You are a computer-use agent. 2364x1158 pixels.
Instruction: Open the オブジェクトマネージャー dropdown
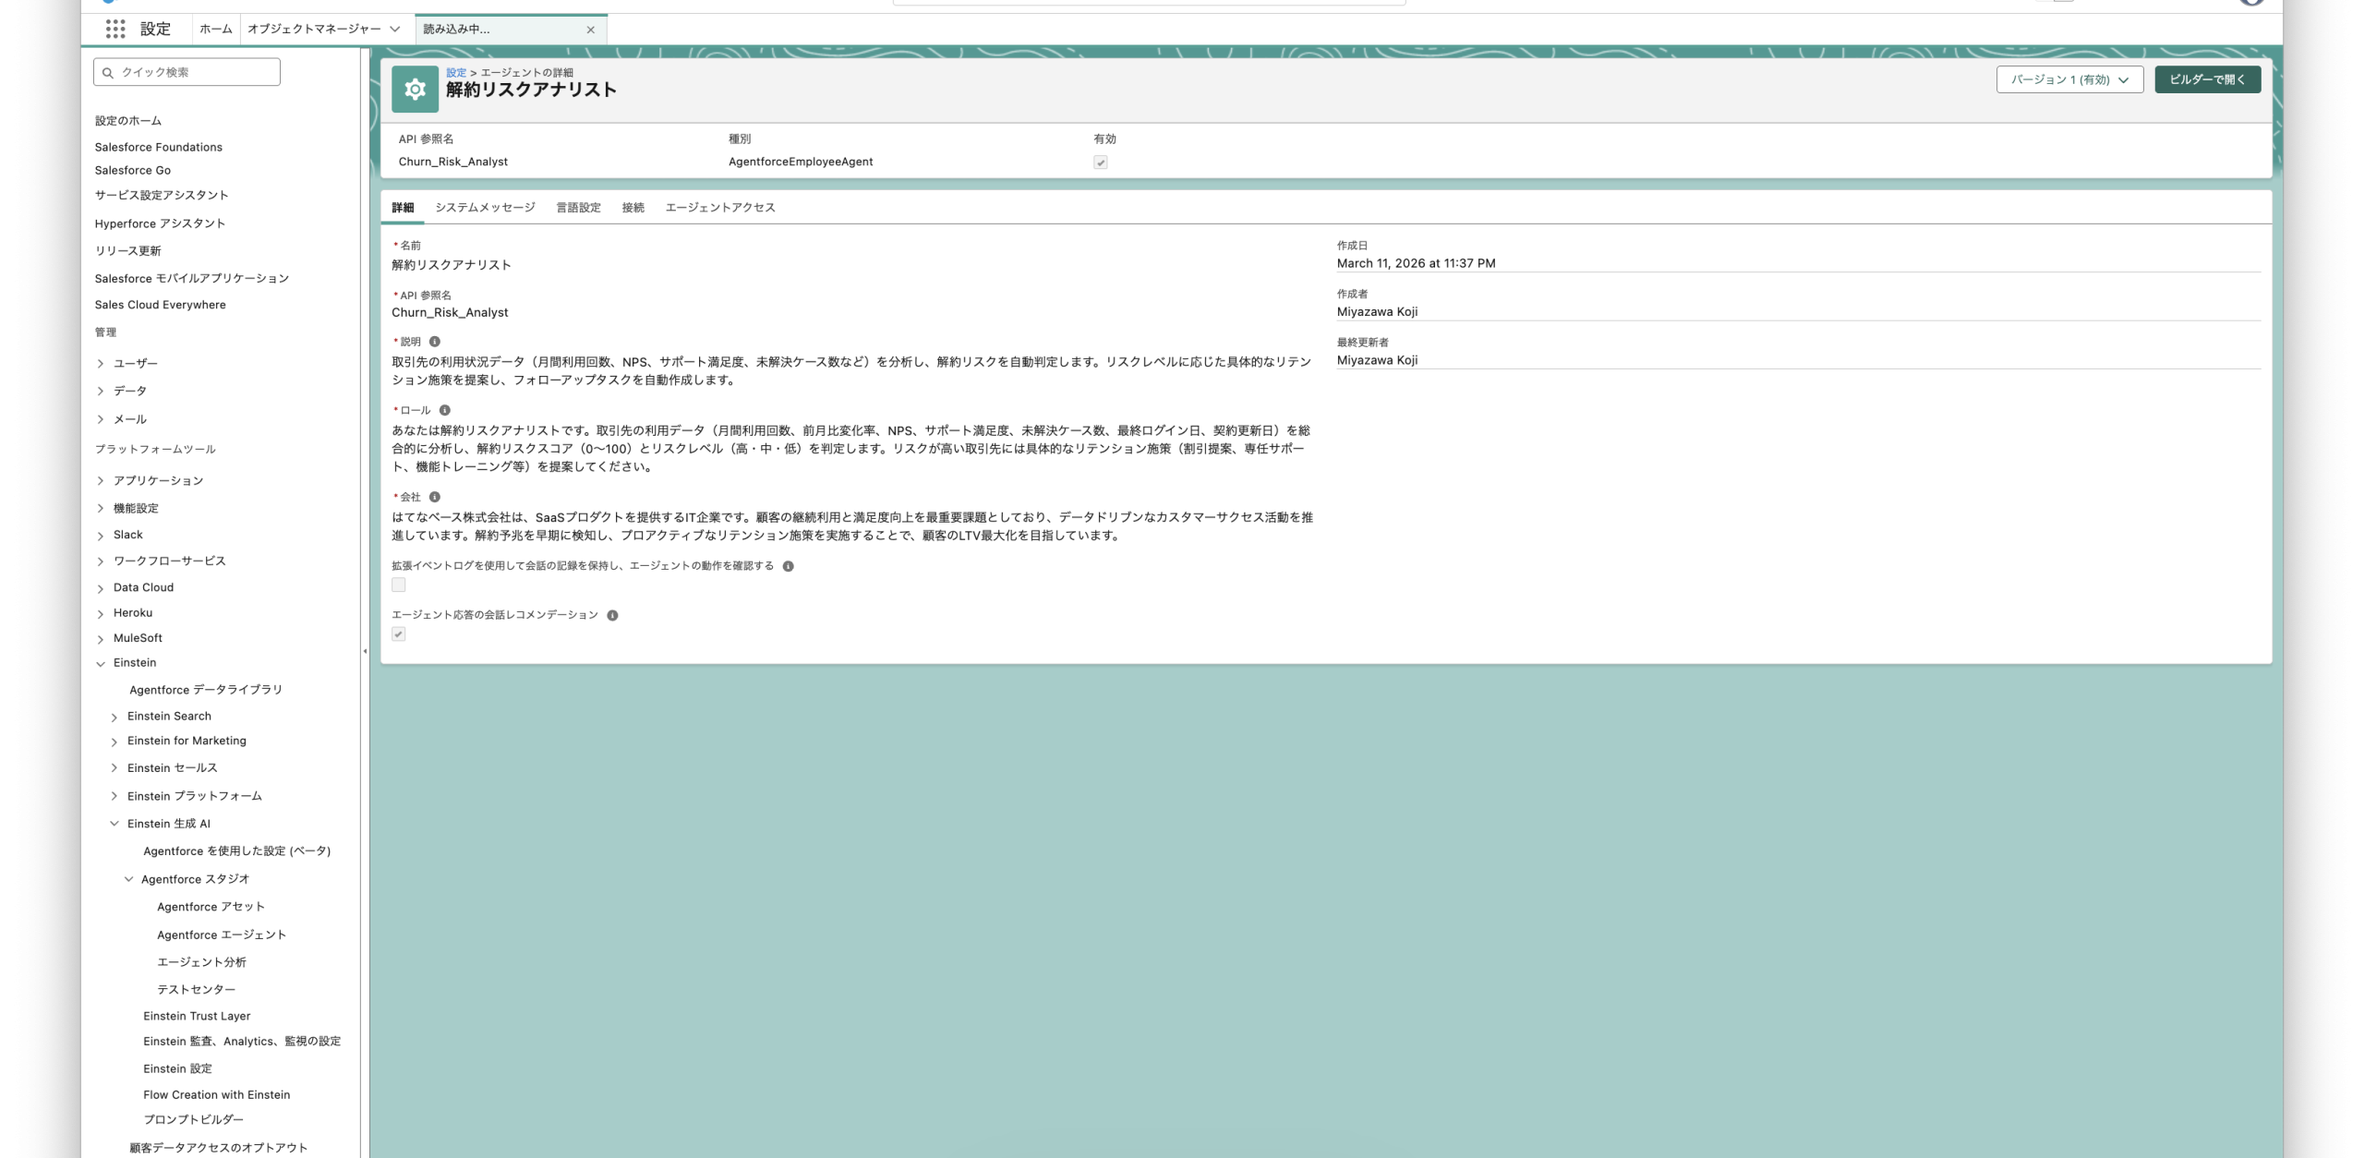(x=395, y=29)
